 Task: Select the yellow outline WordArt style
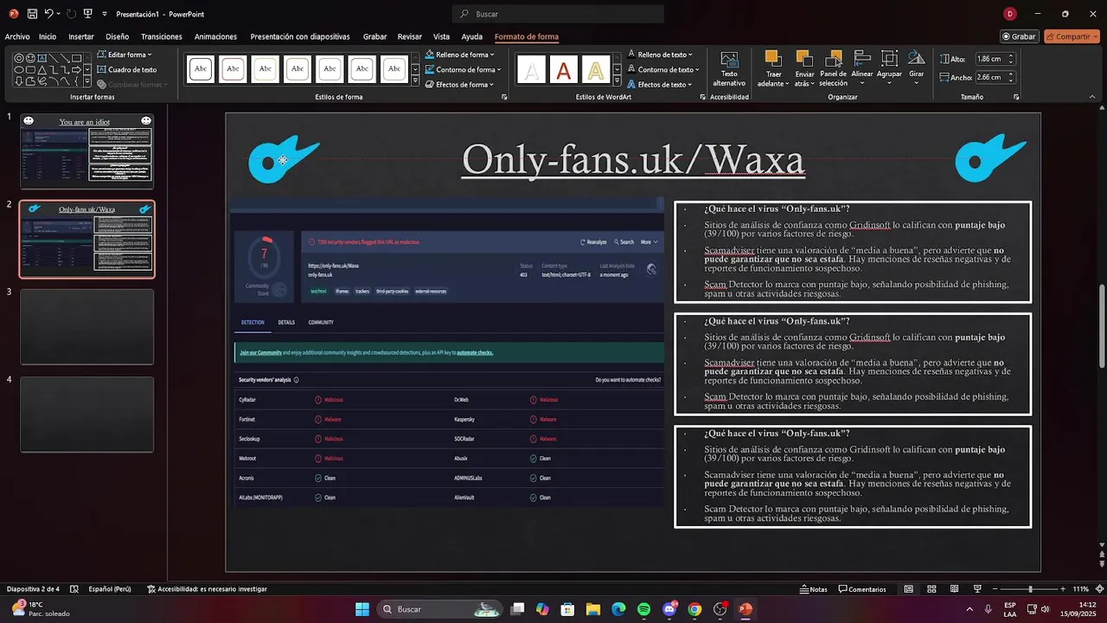pos(596,69)
